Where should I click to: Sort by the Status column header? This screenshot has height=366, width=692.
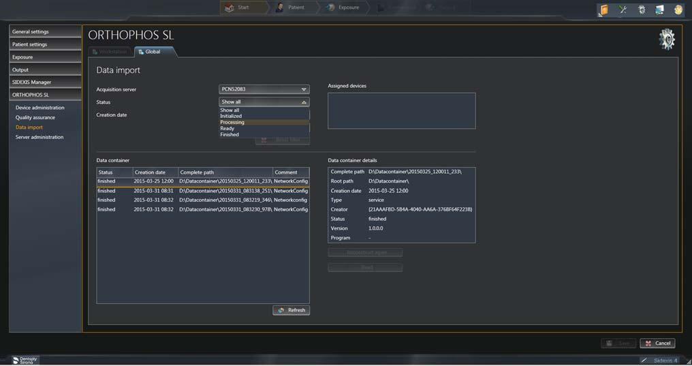click(x=114, y=172)
